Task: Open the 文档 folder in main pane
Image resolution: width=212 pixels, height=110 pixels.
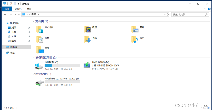Action: (40, 40)
